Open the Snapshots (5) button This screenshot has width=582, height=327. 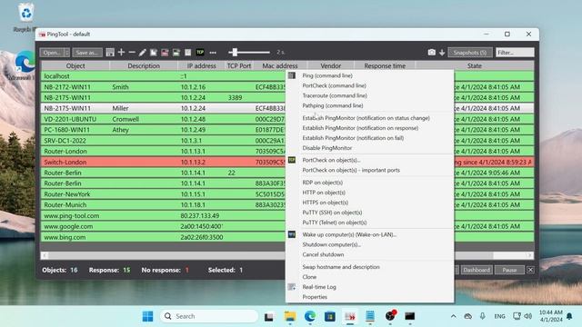pos(470,53)
